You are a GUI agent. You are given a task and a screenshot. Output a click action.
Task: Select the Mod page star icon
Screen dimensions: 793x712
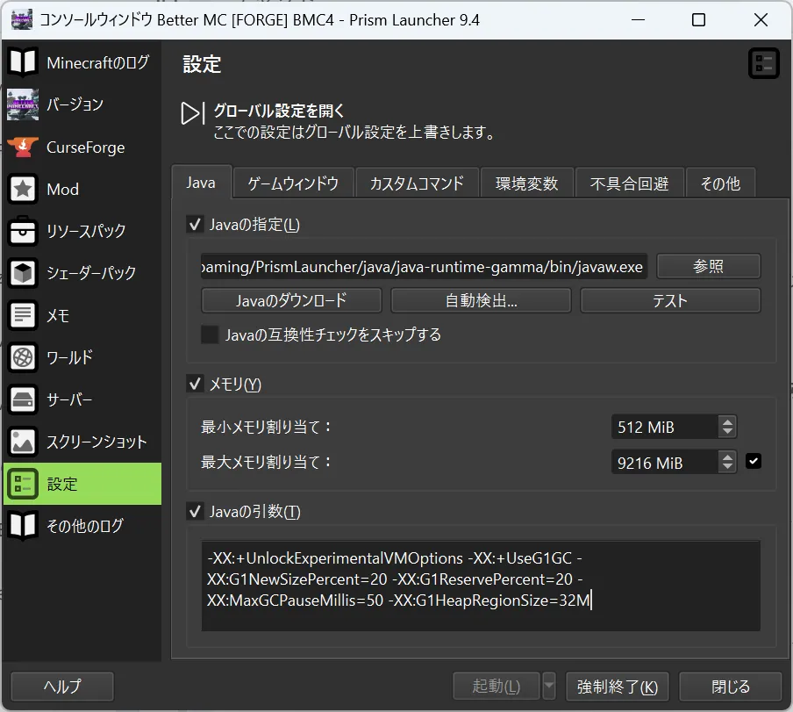click(x=24, y=189)
